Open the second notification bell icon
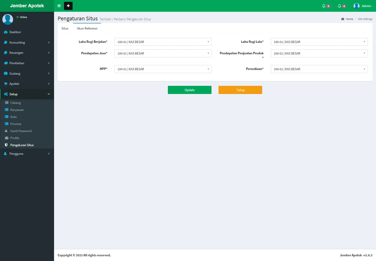Image resolution: width=376 pixels, height=261 pixels. point(339,6)
